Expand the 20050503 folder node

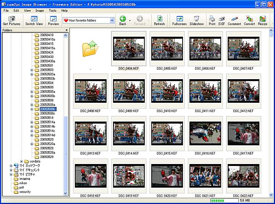pos(32,70)
